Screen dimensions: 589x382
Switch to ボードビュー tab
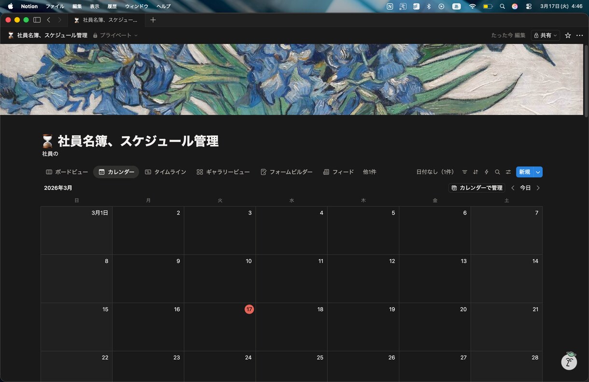pyautogui.click(x=67, y=172)
